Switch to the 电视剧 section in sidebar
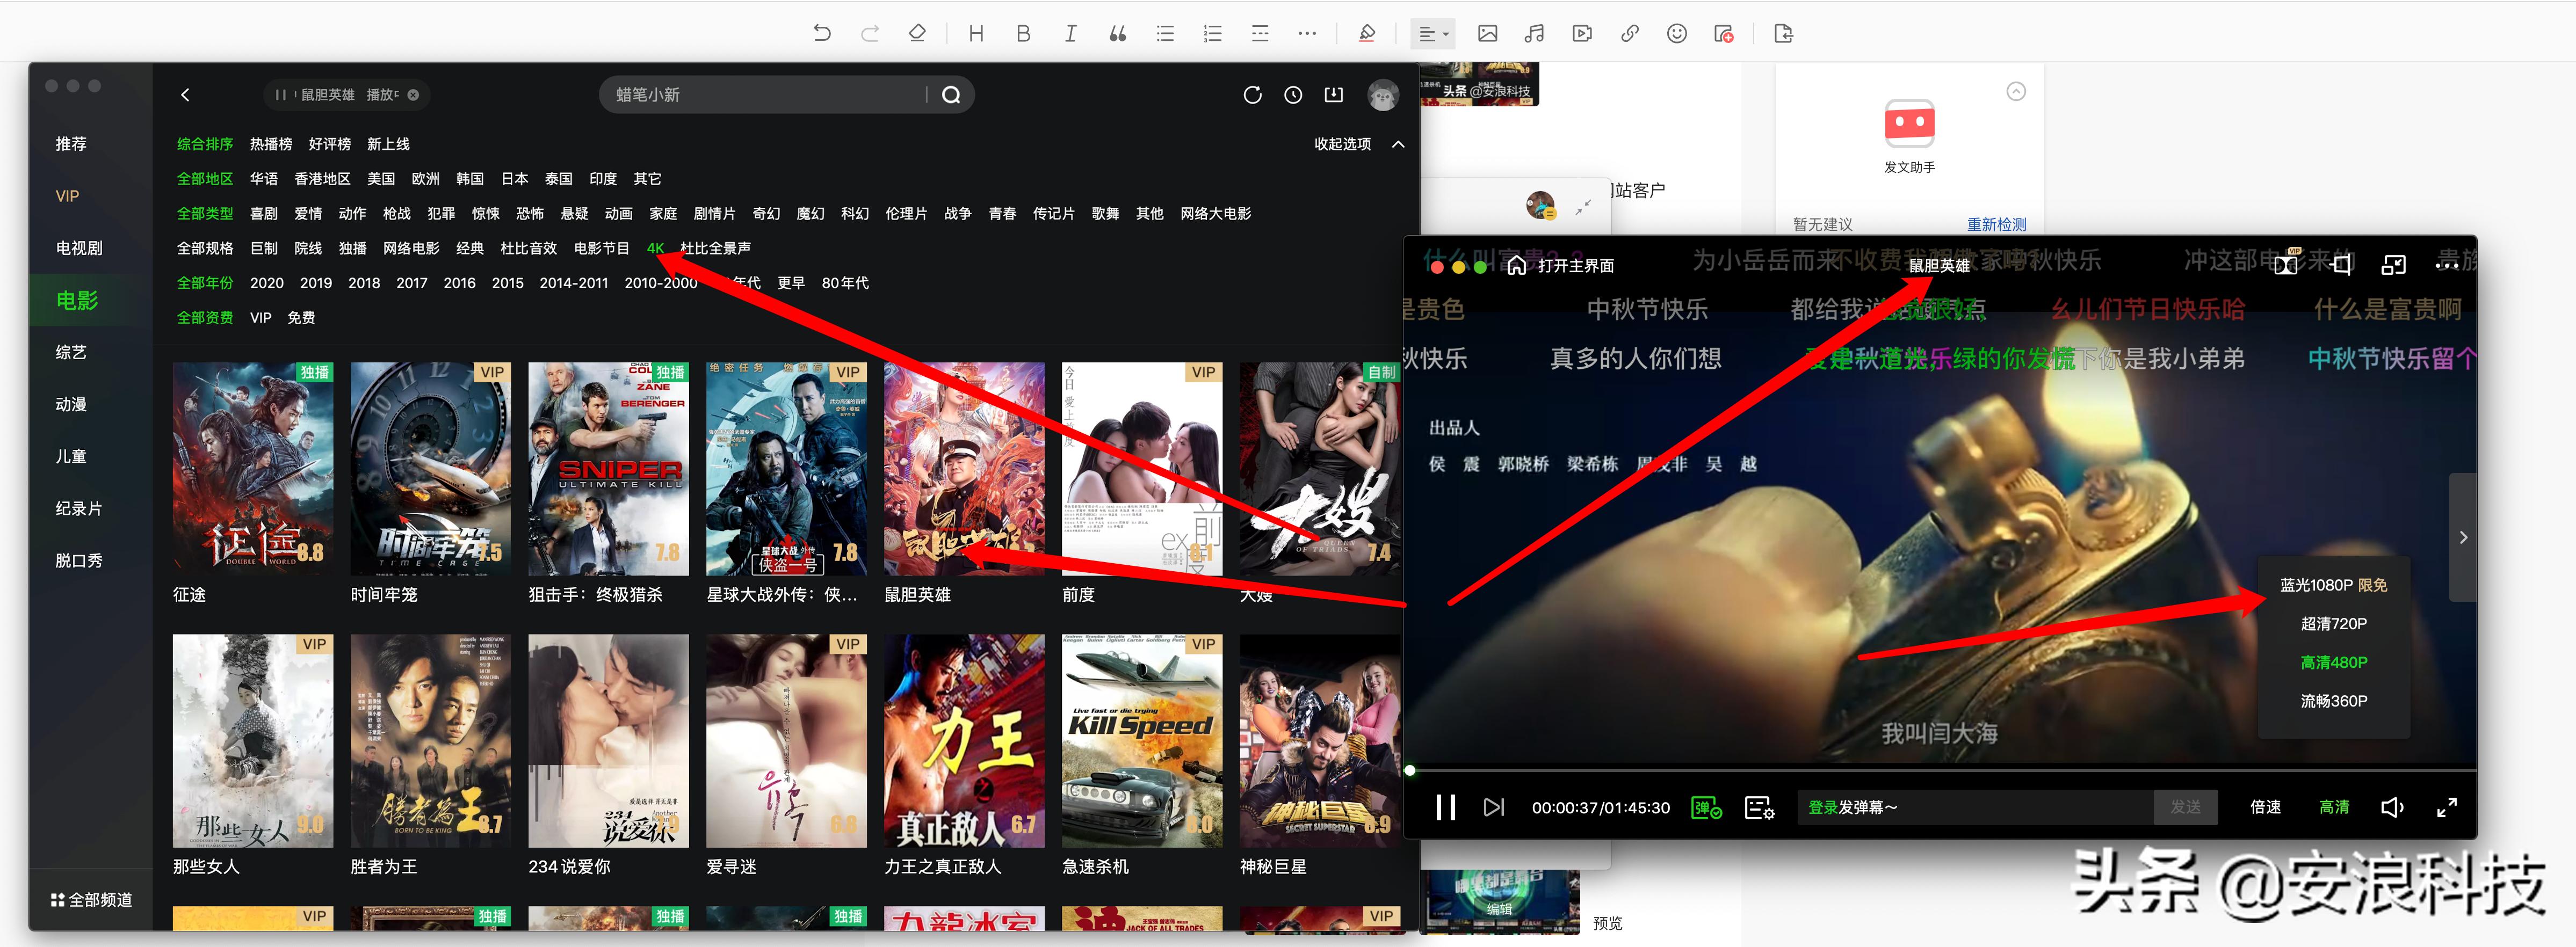 click(79, 247)
